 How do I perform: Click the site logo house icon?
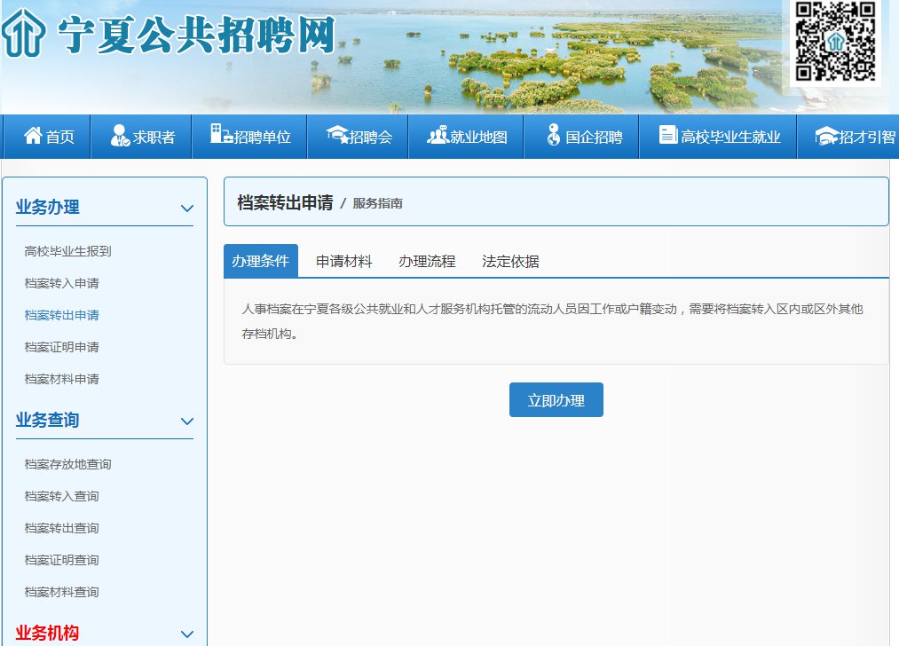coord(24,34)
